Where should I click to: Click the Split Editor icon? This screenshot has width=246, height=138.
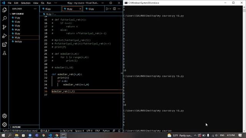click(x=115, y=9)
